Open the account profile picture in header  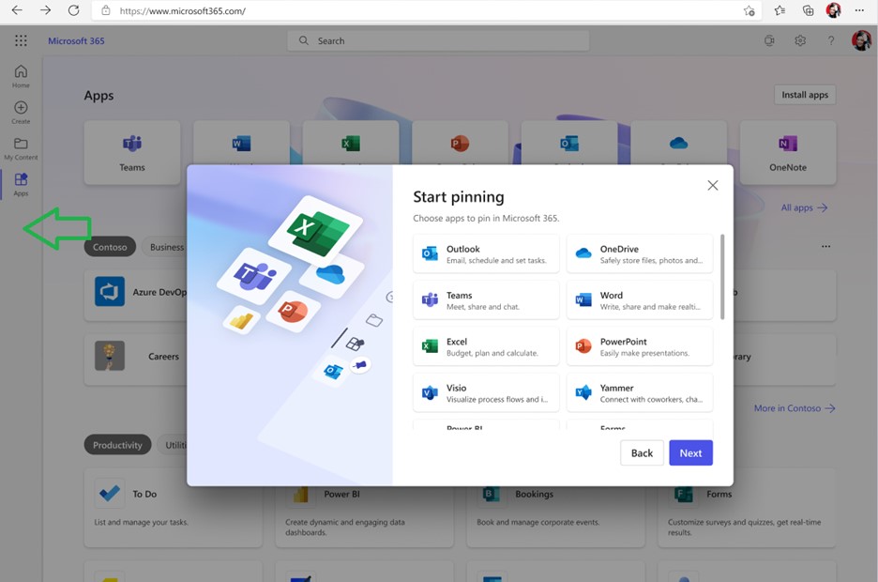coord(861,40)
